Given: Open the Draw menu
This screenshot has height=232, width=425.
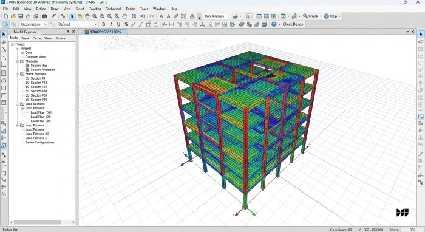Looking at the screenshot, I should 55,9.
